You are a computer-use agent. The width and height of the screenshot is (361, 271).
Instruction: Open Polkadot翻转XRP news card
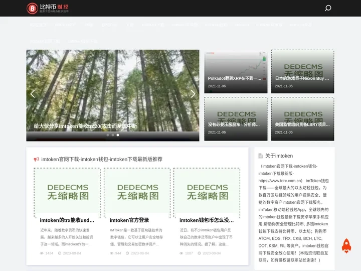pyautogui.click(x=236, y=72)
